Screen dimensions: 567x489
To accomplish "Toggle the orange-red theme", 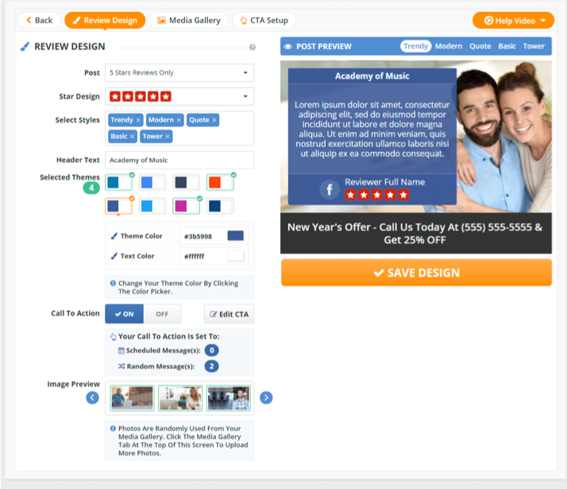I will 220,182.
